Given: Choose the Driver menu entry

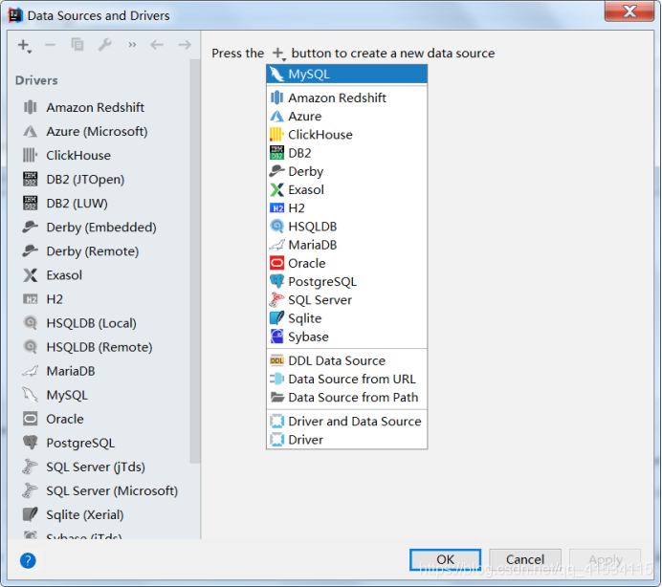Looking at the screenshot, I should 346,440.
